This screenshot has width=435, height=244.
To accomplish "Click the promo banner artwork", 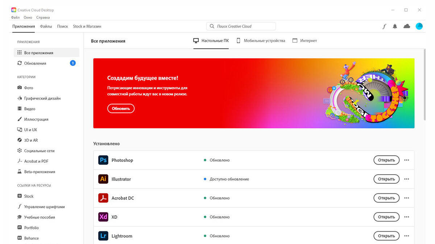I will pos(366,93).
